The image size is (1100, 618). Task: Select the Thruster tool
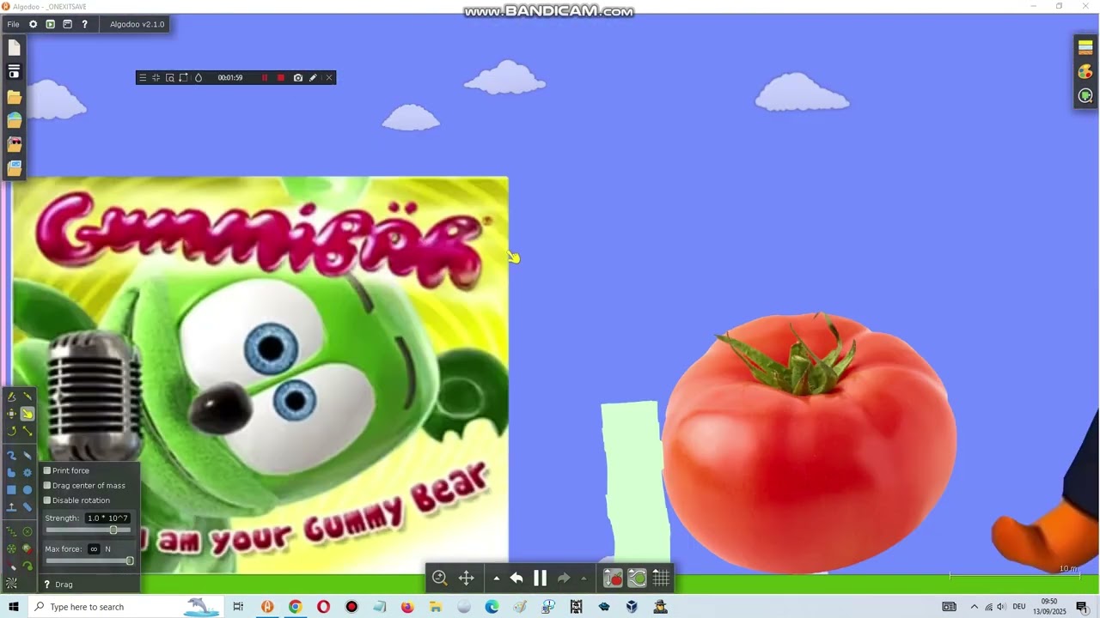[x=27, y=548]
